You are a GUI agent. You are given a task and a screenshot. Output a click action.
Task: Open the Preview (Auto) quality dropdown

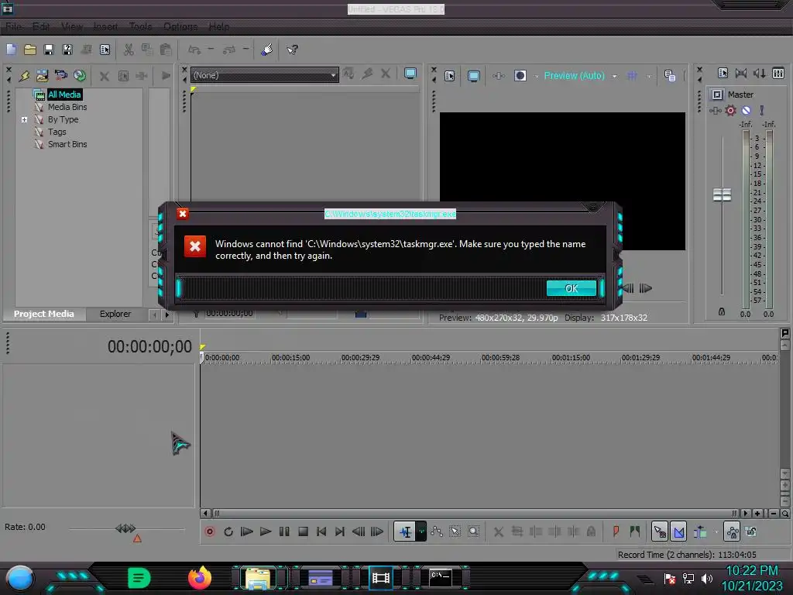tap(614, 77)
